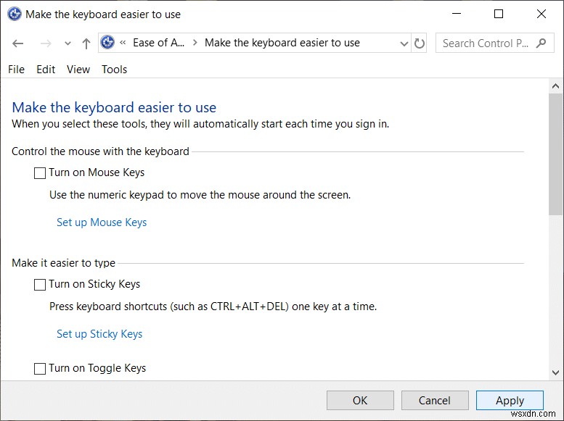Viewport: 564px width, 421px height.
Task: Open the View menu
Action: pos(78,70)
